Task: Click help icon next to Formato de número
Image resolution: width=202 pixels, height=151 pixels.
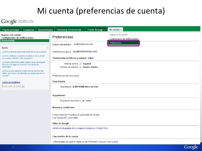Action: pos(80,67)
